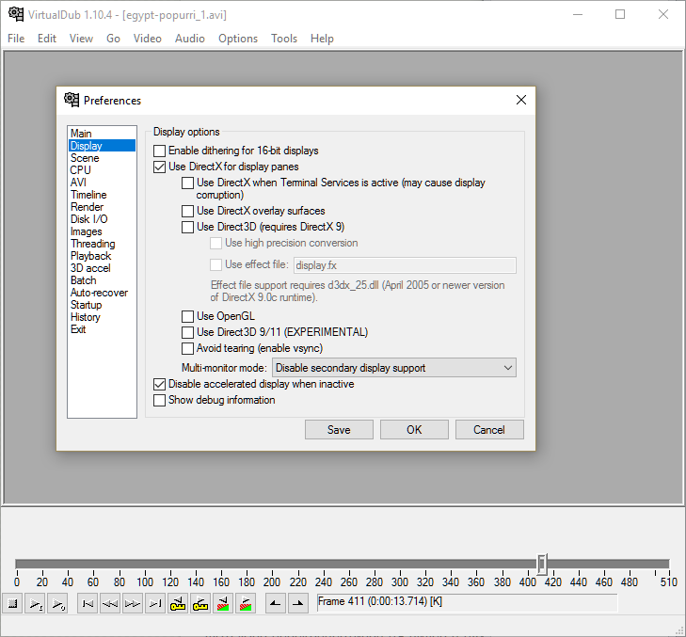Play the input video preview
Viewport: 686px width, 637px height.
(36, 604)
